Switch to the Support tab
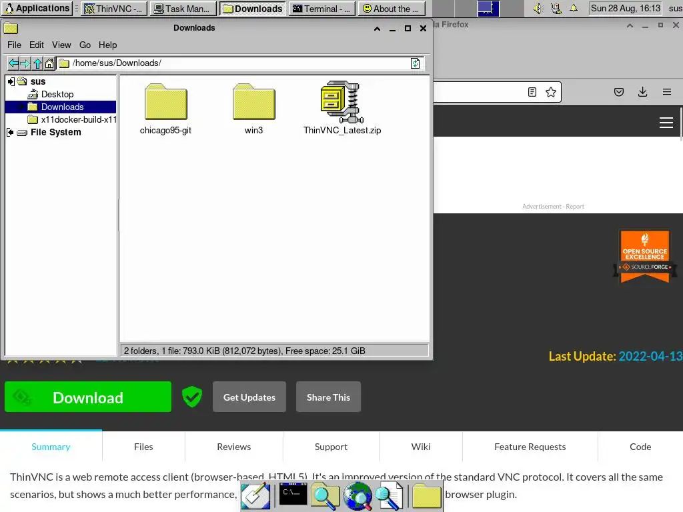 point(331,447)
